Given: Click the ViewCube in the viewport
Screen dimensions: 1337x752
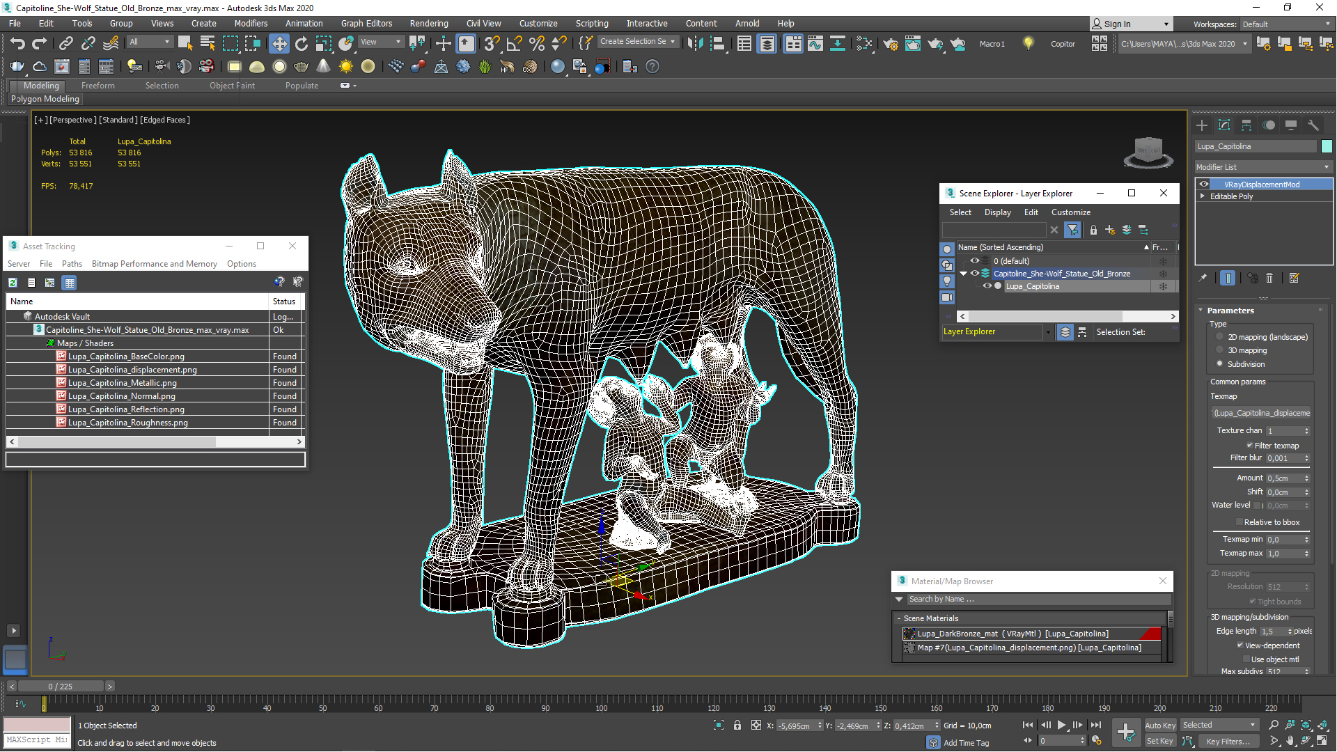Looking at the screenshot, I should [1148, 152].
